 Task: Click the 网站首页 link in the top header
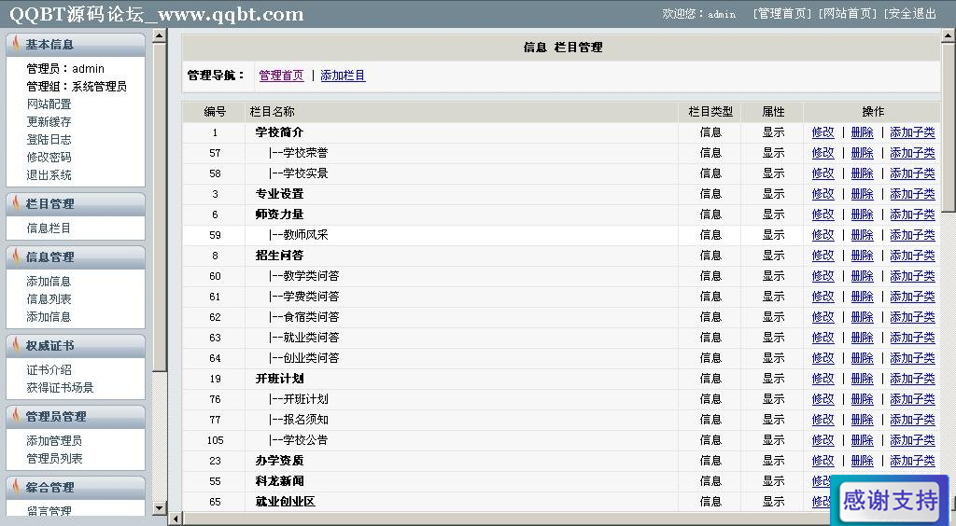click(848, 13)
